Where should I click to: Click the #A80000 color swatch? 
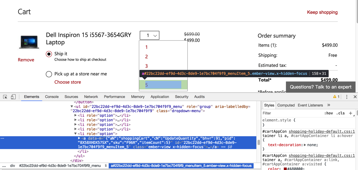[x=285, y=169]
